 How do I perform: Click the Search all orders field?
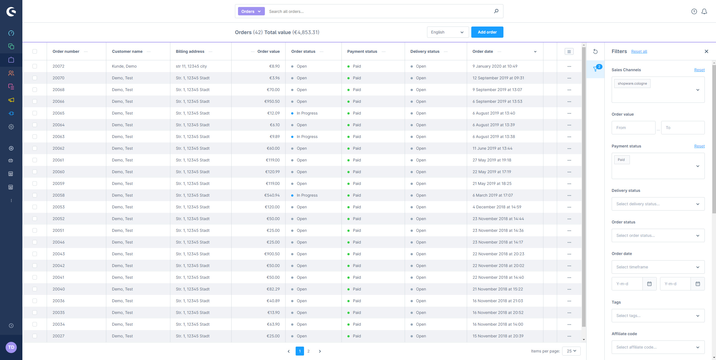click(x=379, y=11)
